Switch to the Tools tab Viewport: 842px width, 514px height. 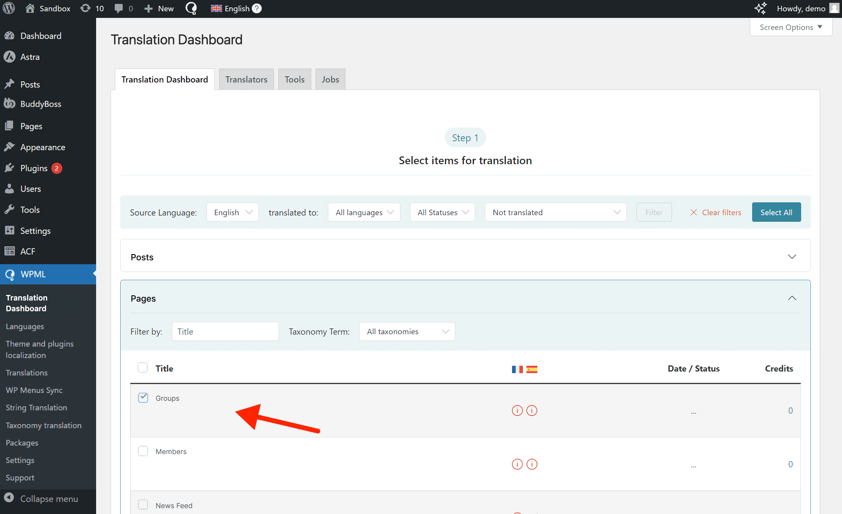coord(295,79)
